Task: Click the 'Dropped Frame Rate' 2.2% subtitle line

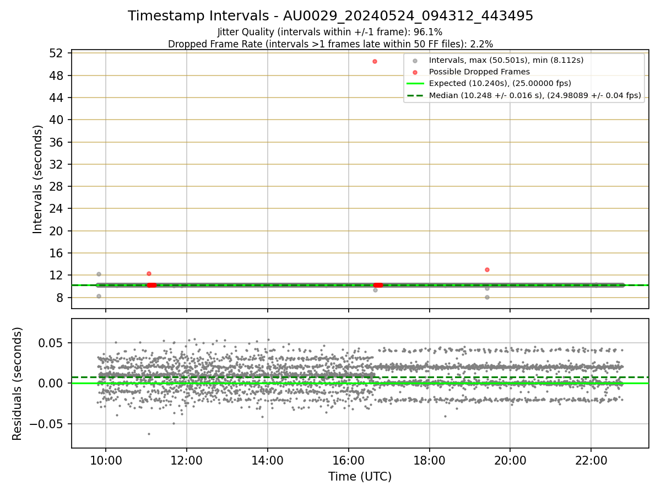Action: point(330,44)
